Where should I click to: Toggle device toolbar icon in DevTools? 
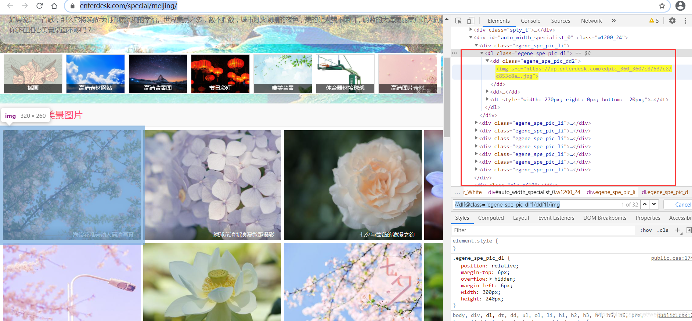(471, 21)
